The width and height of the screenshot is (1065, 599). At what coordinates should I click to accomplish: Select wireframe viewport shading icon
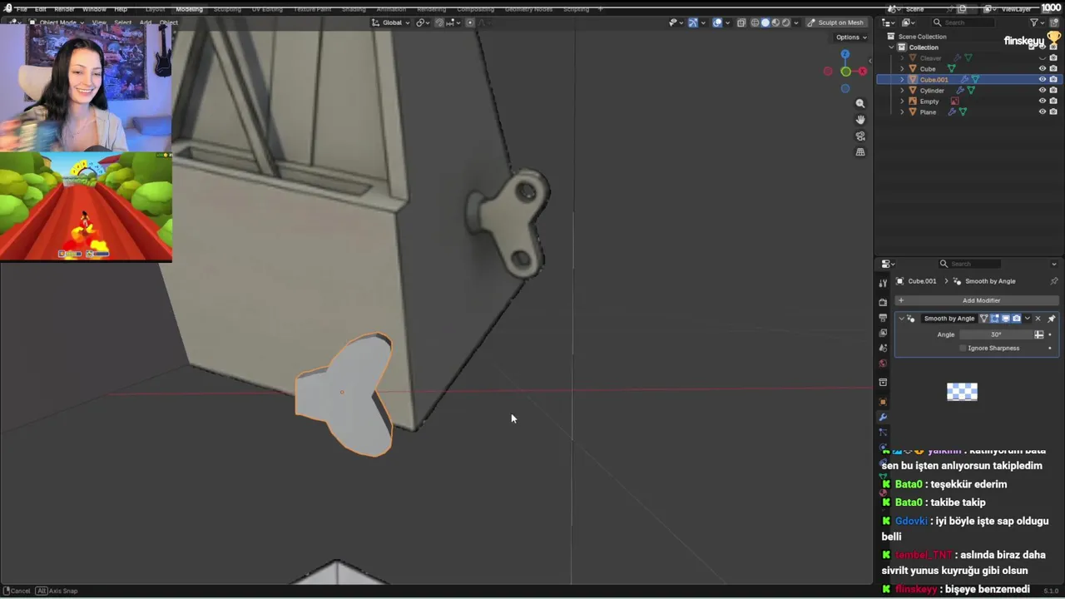755,22
